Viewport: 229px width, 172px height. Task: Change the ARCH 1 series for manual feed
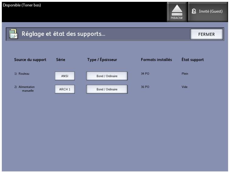pyautogui.click(x=65, y=89)
